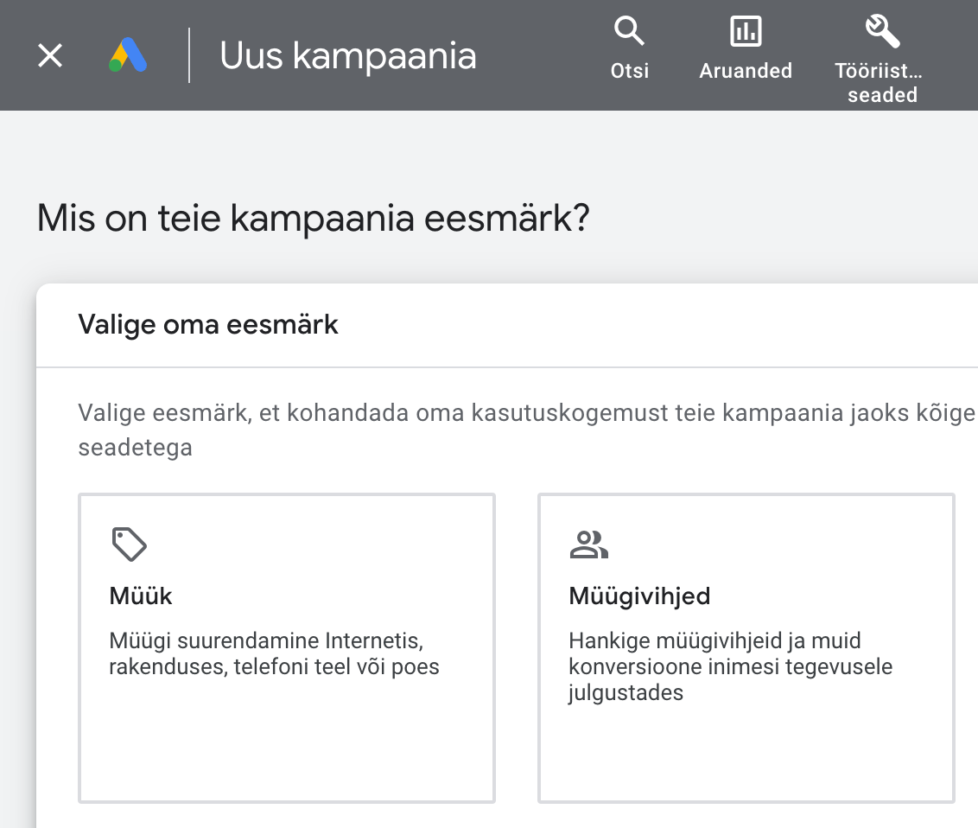Click the Otsi label
Viewport: 978px width, 828px height.
coord(629,71)
